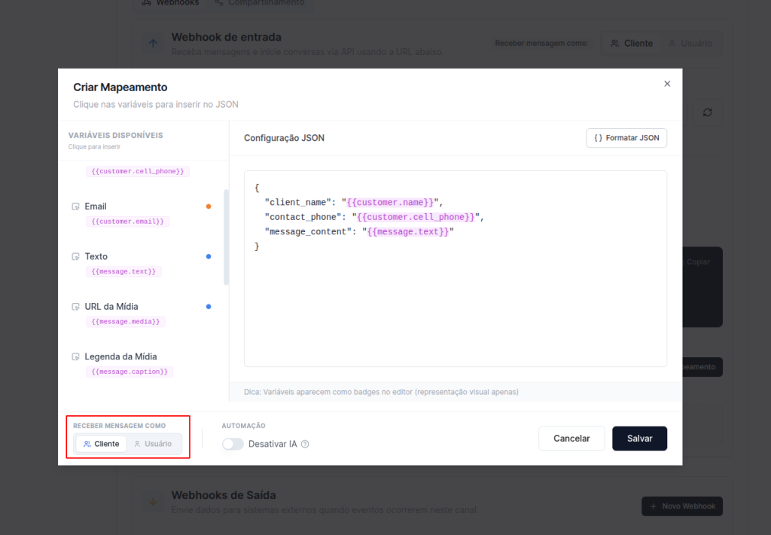Insert the {{customer.email}} variable badge

click(128, 222)
